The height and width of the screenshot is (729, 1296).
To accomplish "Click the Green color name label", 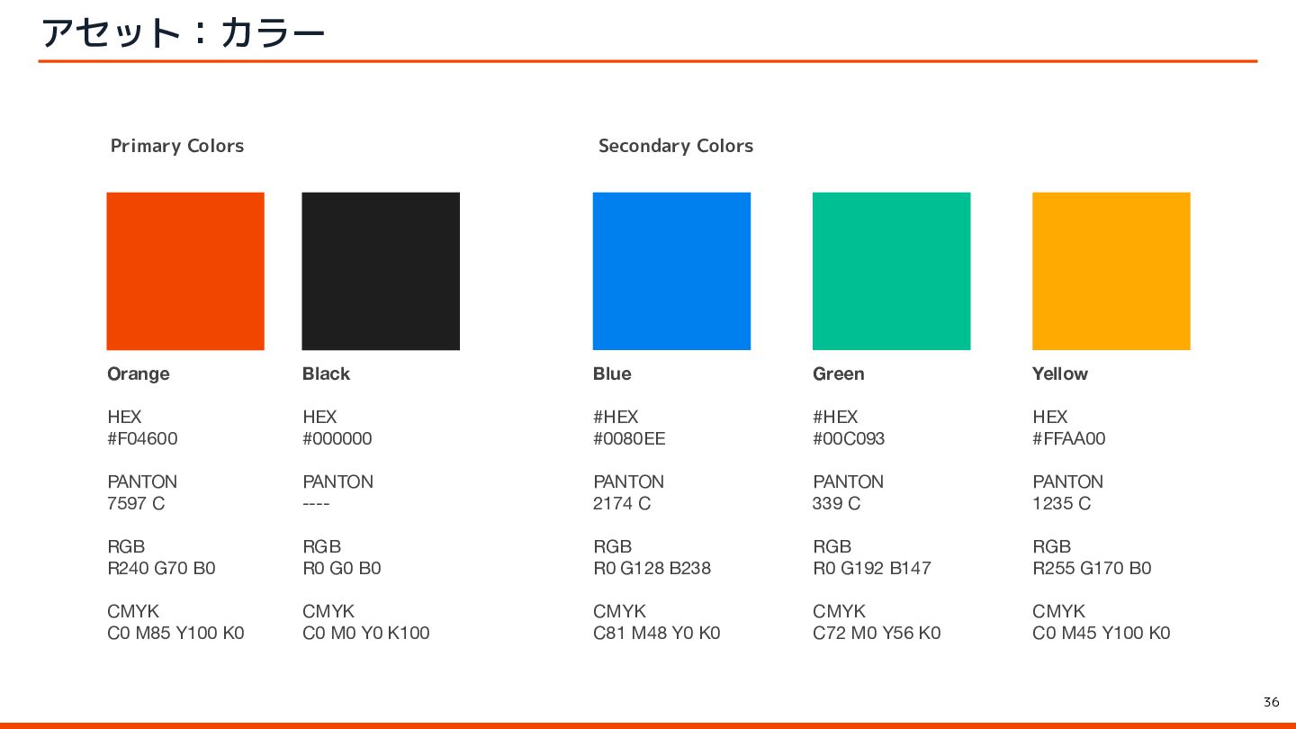I will pos(839,373).
